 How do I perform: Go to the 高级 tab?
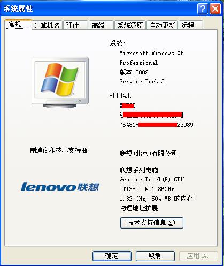(x=101, y=25)
